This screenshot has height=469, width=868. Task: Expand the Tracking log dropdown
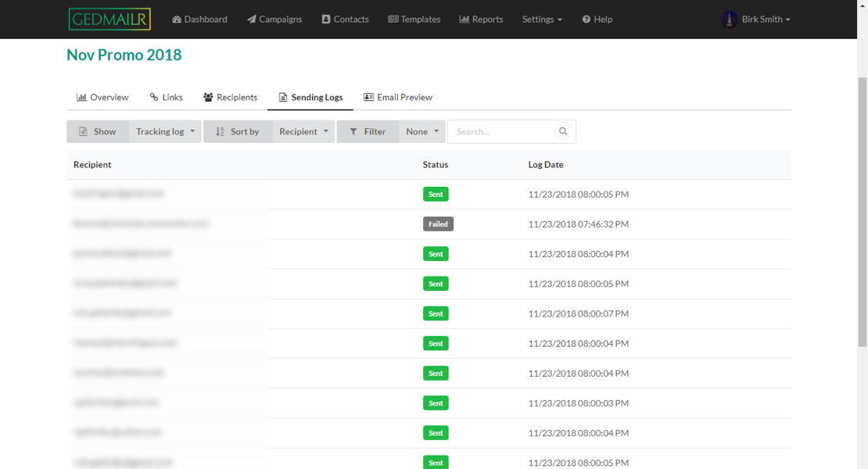[x=165, y=131]
